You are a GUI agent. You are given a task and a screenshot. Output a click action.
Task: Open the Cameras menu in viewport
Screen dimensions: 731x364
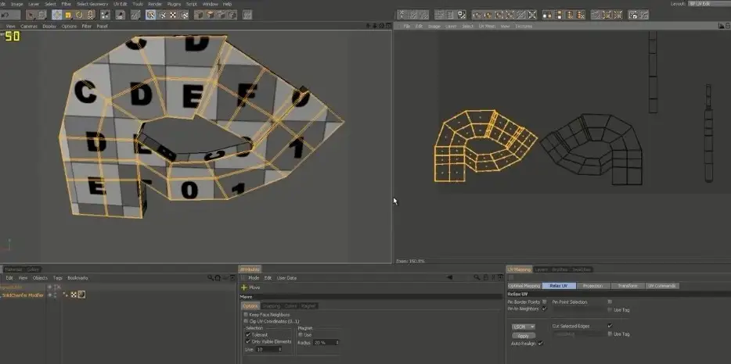[29, 26]
